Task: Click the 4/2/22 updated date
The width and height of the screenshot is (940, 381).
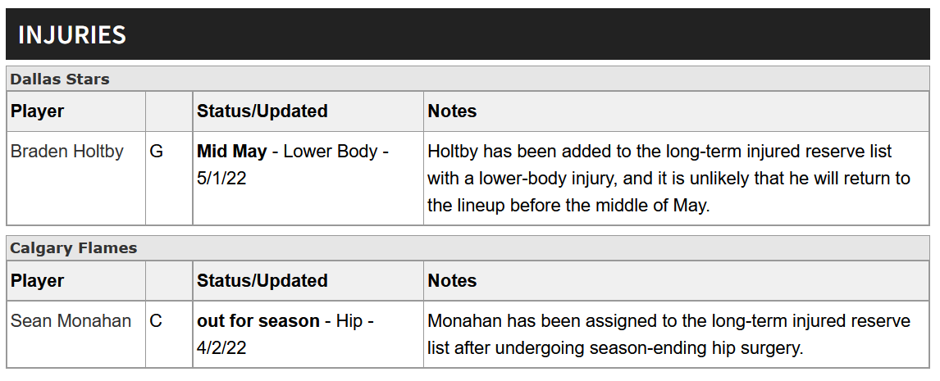Action: pos(221,348)
